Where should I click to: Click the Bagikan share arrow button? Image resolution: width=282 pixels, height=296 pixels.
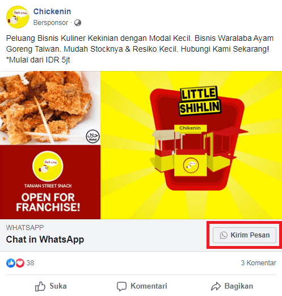(232, 286)
